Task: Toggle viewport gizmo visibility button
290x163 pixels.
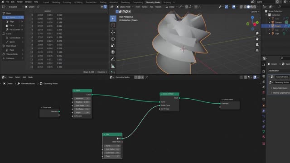Action: click(x=227, y=7)
